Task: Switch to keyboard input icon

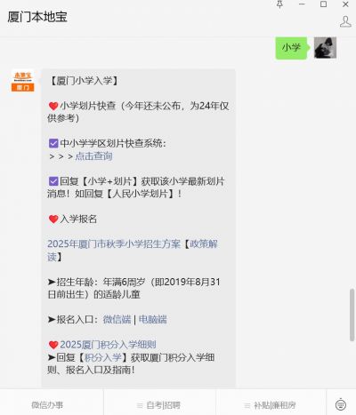Action: [x=341, y=404]
